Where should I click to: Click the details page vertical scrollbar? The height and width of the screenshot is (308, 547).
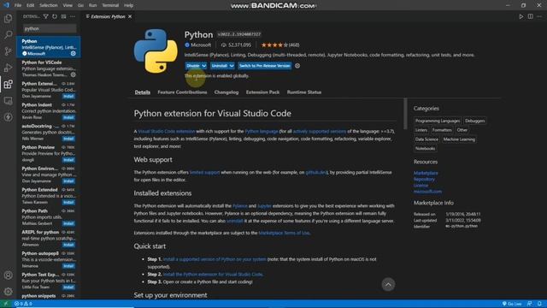pos(405,114)
